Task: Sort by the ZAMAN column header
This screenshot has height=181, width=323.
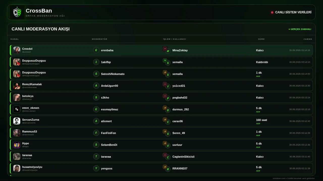Action: pyautogui.click(x=308, y=39)
